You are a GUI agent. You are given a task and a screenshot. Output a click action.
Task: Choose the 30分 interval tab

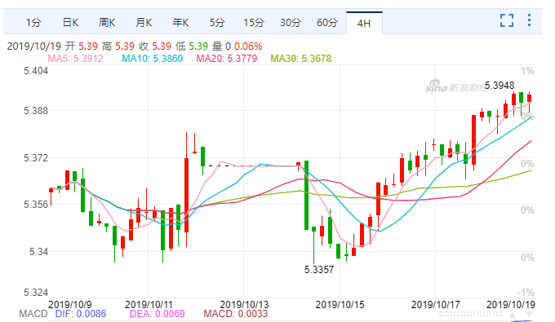[x=291, y=23]
